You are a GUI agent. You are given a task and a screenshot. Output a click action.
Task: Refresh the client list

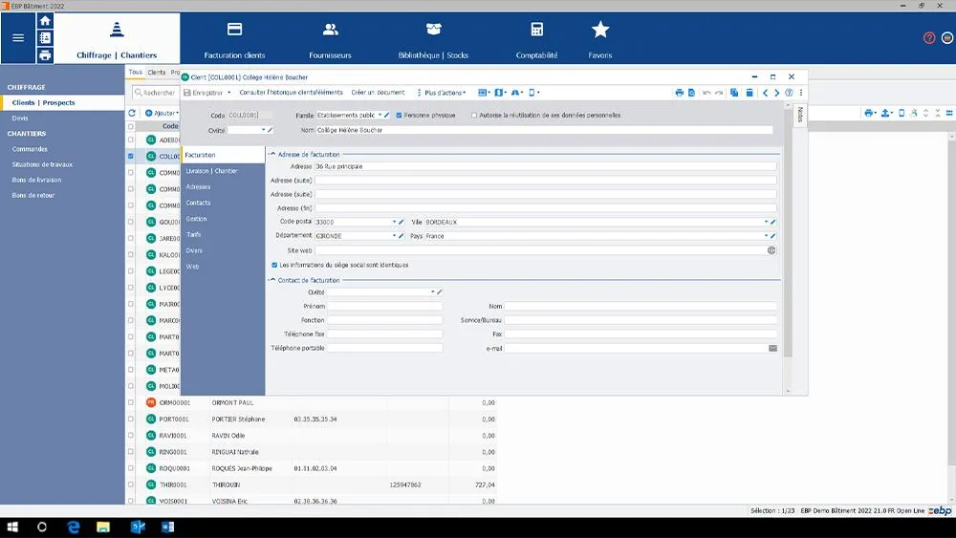click(x=132, y=113)
